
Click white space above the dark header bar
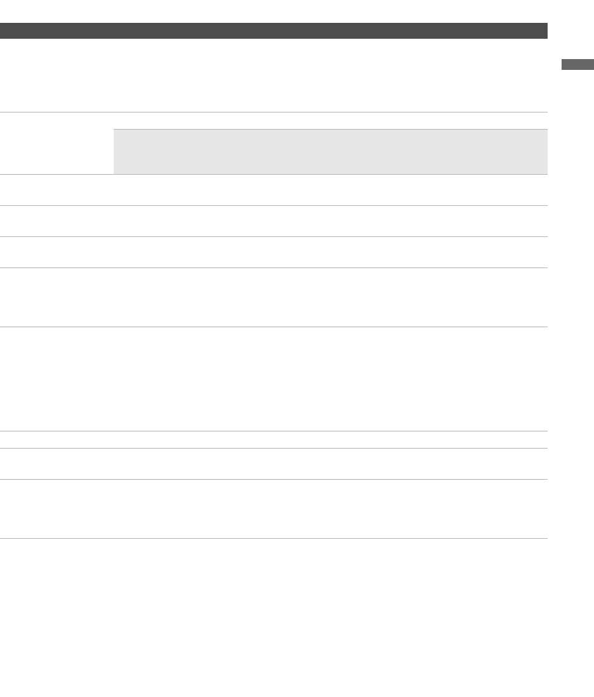(x=273, y=11)
